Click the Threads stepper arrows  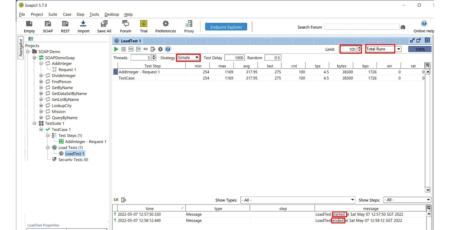tap(154, 57)
